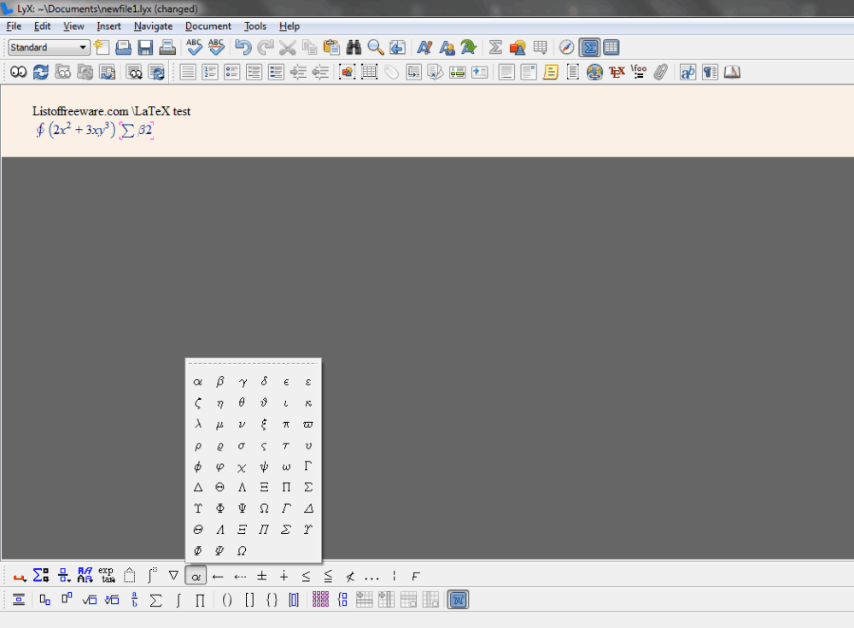
Task: Insert curly braces delimiters from the math toolbar
Action: point(272,600)
